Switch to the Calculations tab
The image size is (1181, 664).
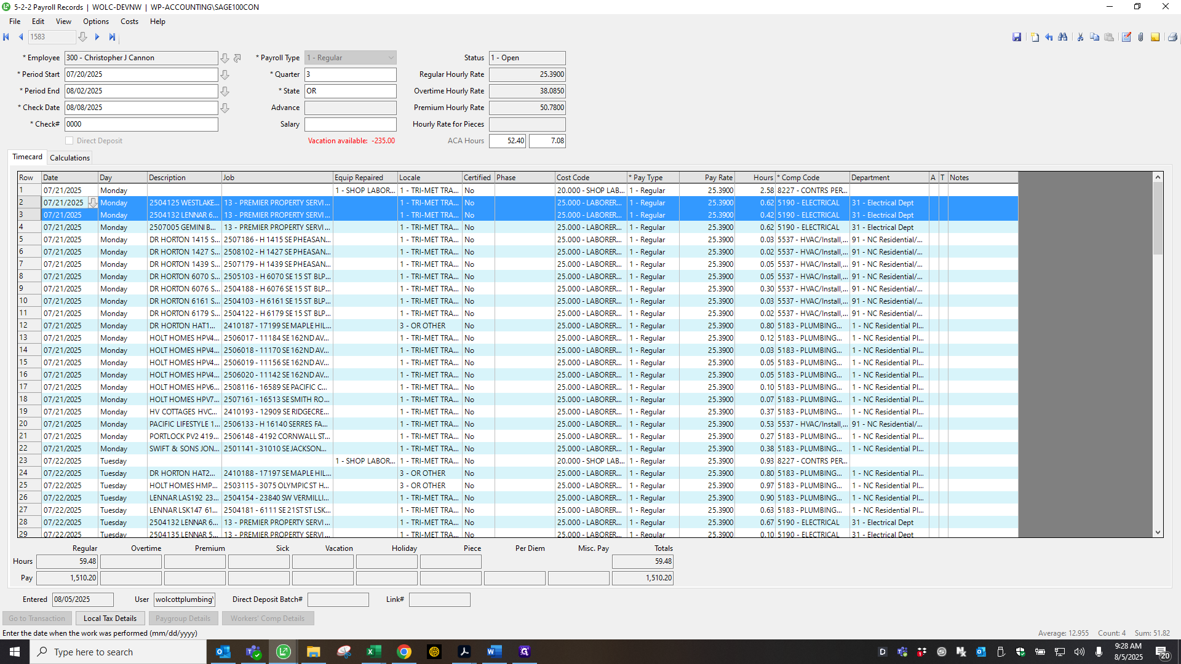click(70, 158)
